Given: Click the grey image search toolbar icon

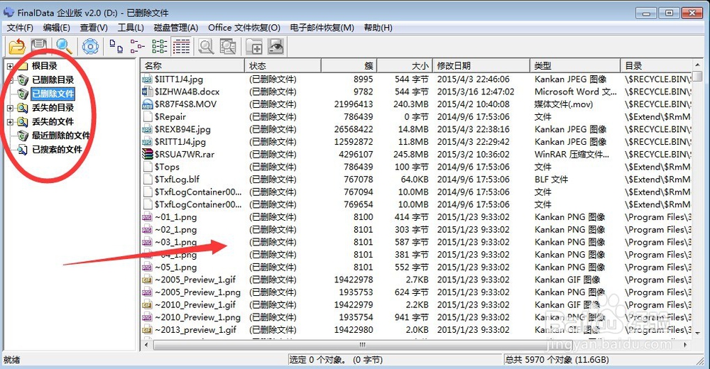Looking at the screenshot, I should [228, 46].
